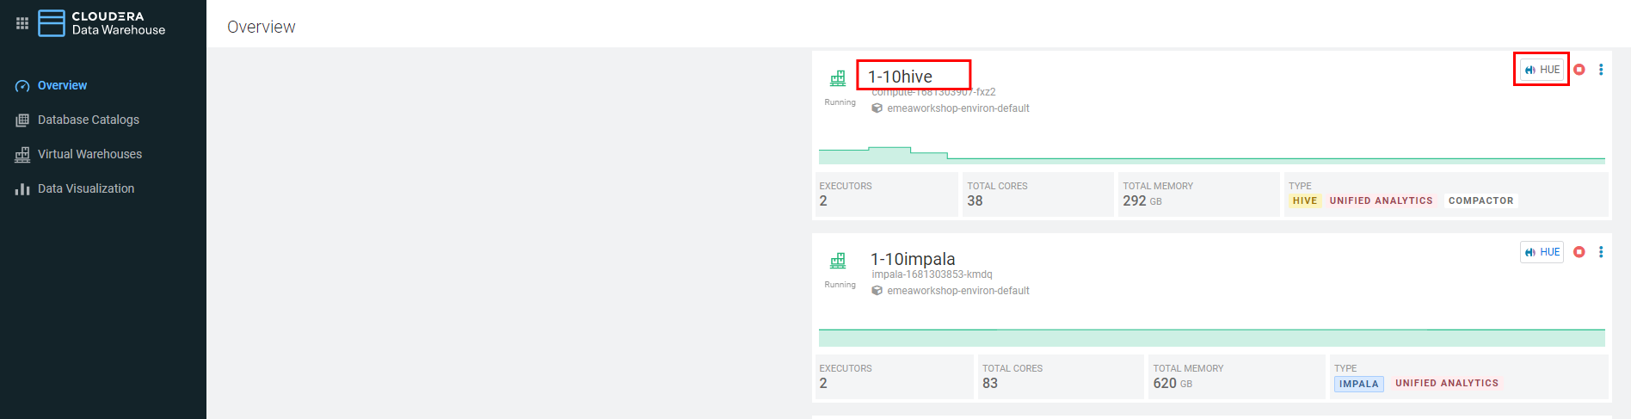This screenshot has height=419, width=1631.
Task: Click the 1-10hive database catalog cube icon
Action: (877, 108)
